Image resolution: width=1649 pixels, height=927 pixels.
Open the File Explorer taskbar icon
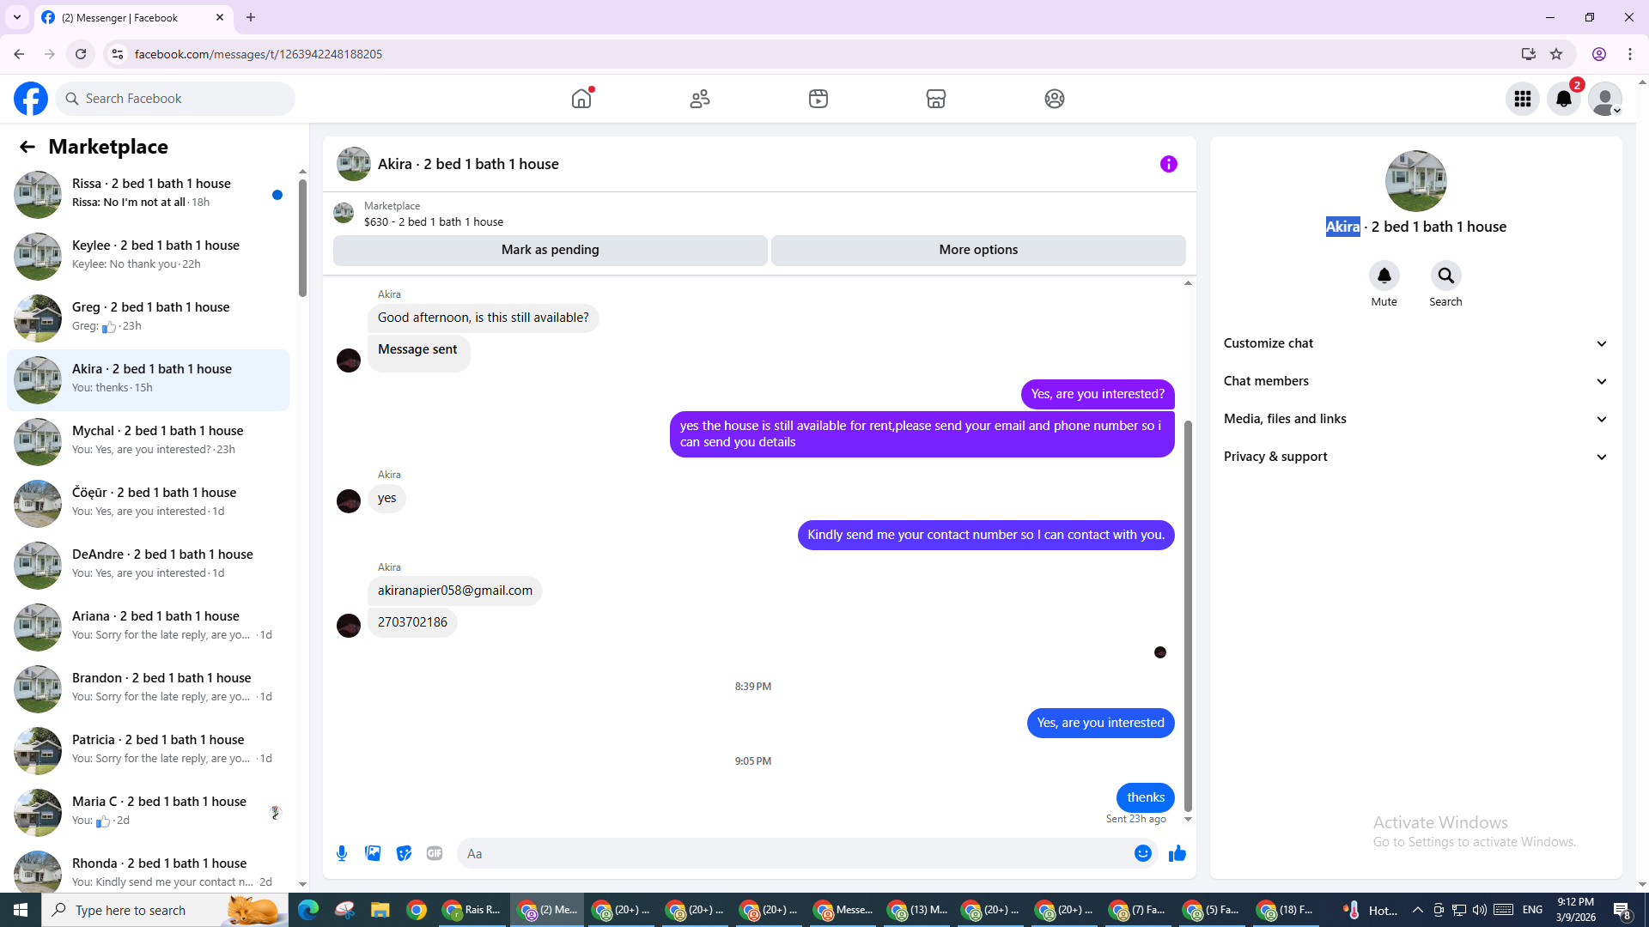click(380, 910)
